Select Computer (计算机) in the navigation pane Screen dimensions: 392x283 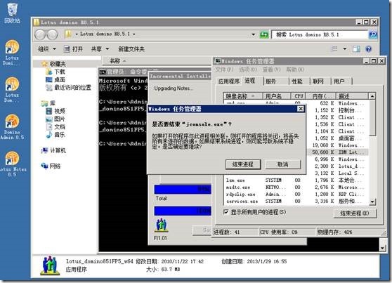[53, 150]
